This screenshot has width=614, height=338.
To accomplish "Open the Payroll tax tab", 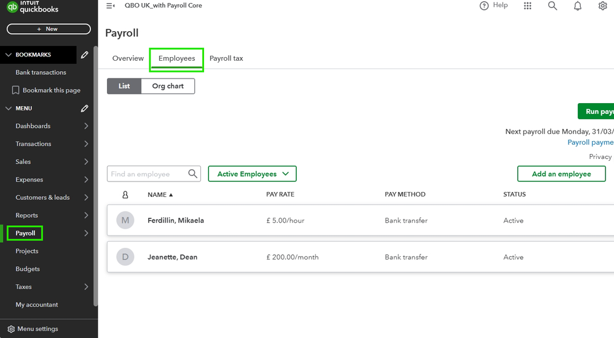I will tap(226, 58).
